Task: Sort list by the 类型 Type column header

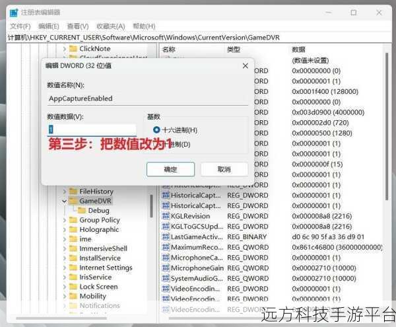Action: coord(234,50)
